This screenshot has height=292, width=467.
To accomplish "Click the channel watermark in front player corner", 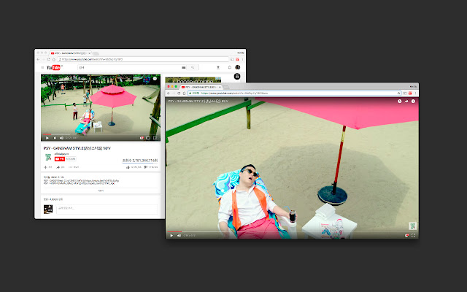I will (412, 226).
